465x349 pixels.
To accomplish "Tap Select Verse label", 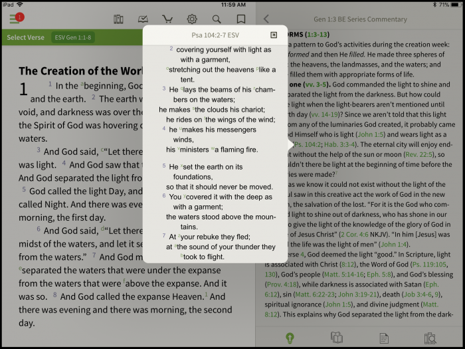I will click(x=25, y=37).
